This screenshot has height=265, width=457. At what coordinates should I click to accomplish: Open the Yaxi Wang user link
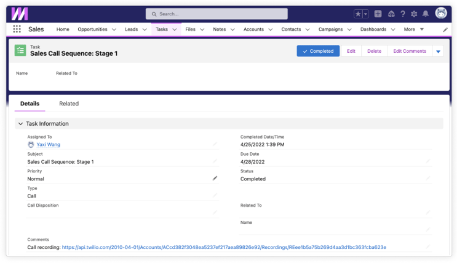pyautogui.click(x=48, y=145)
